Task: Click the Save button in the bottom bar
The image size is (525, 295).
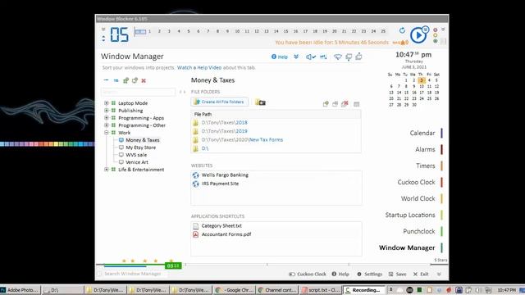Action: (397, 274)
